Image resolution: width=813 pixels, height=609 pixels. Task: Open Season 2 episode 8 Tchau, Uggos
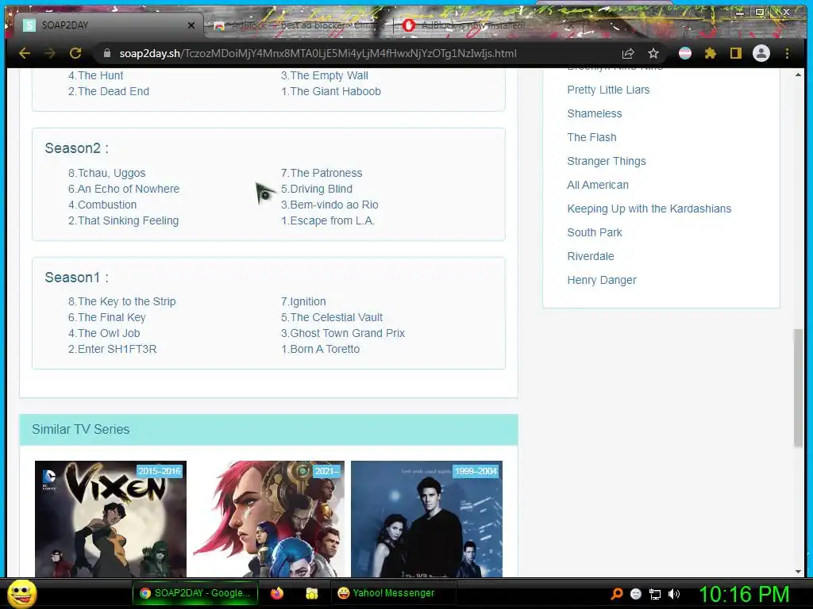point(107,173)
